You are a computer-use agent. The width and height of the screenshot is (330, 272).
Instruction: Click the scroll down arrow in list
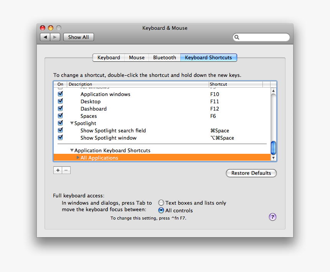[273, 158]
